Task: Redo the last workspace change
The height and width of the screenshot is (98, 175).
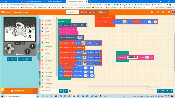Action: pos(163,91)
